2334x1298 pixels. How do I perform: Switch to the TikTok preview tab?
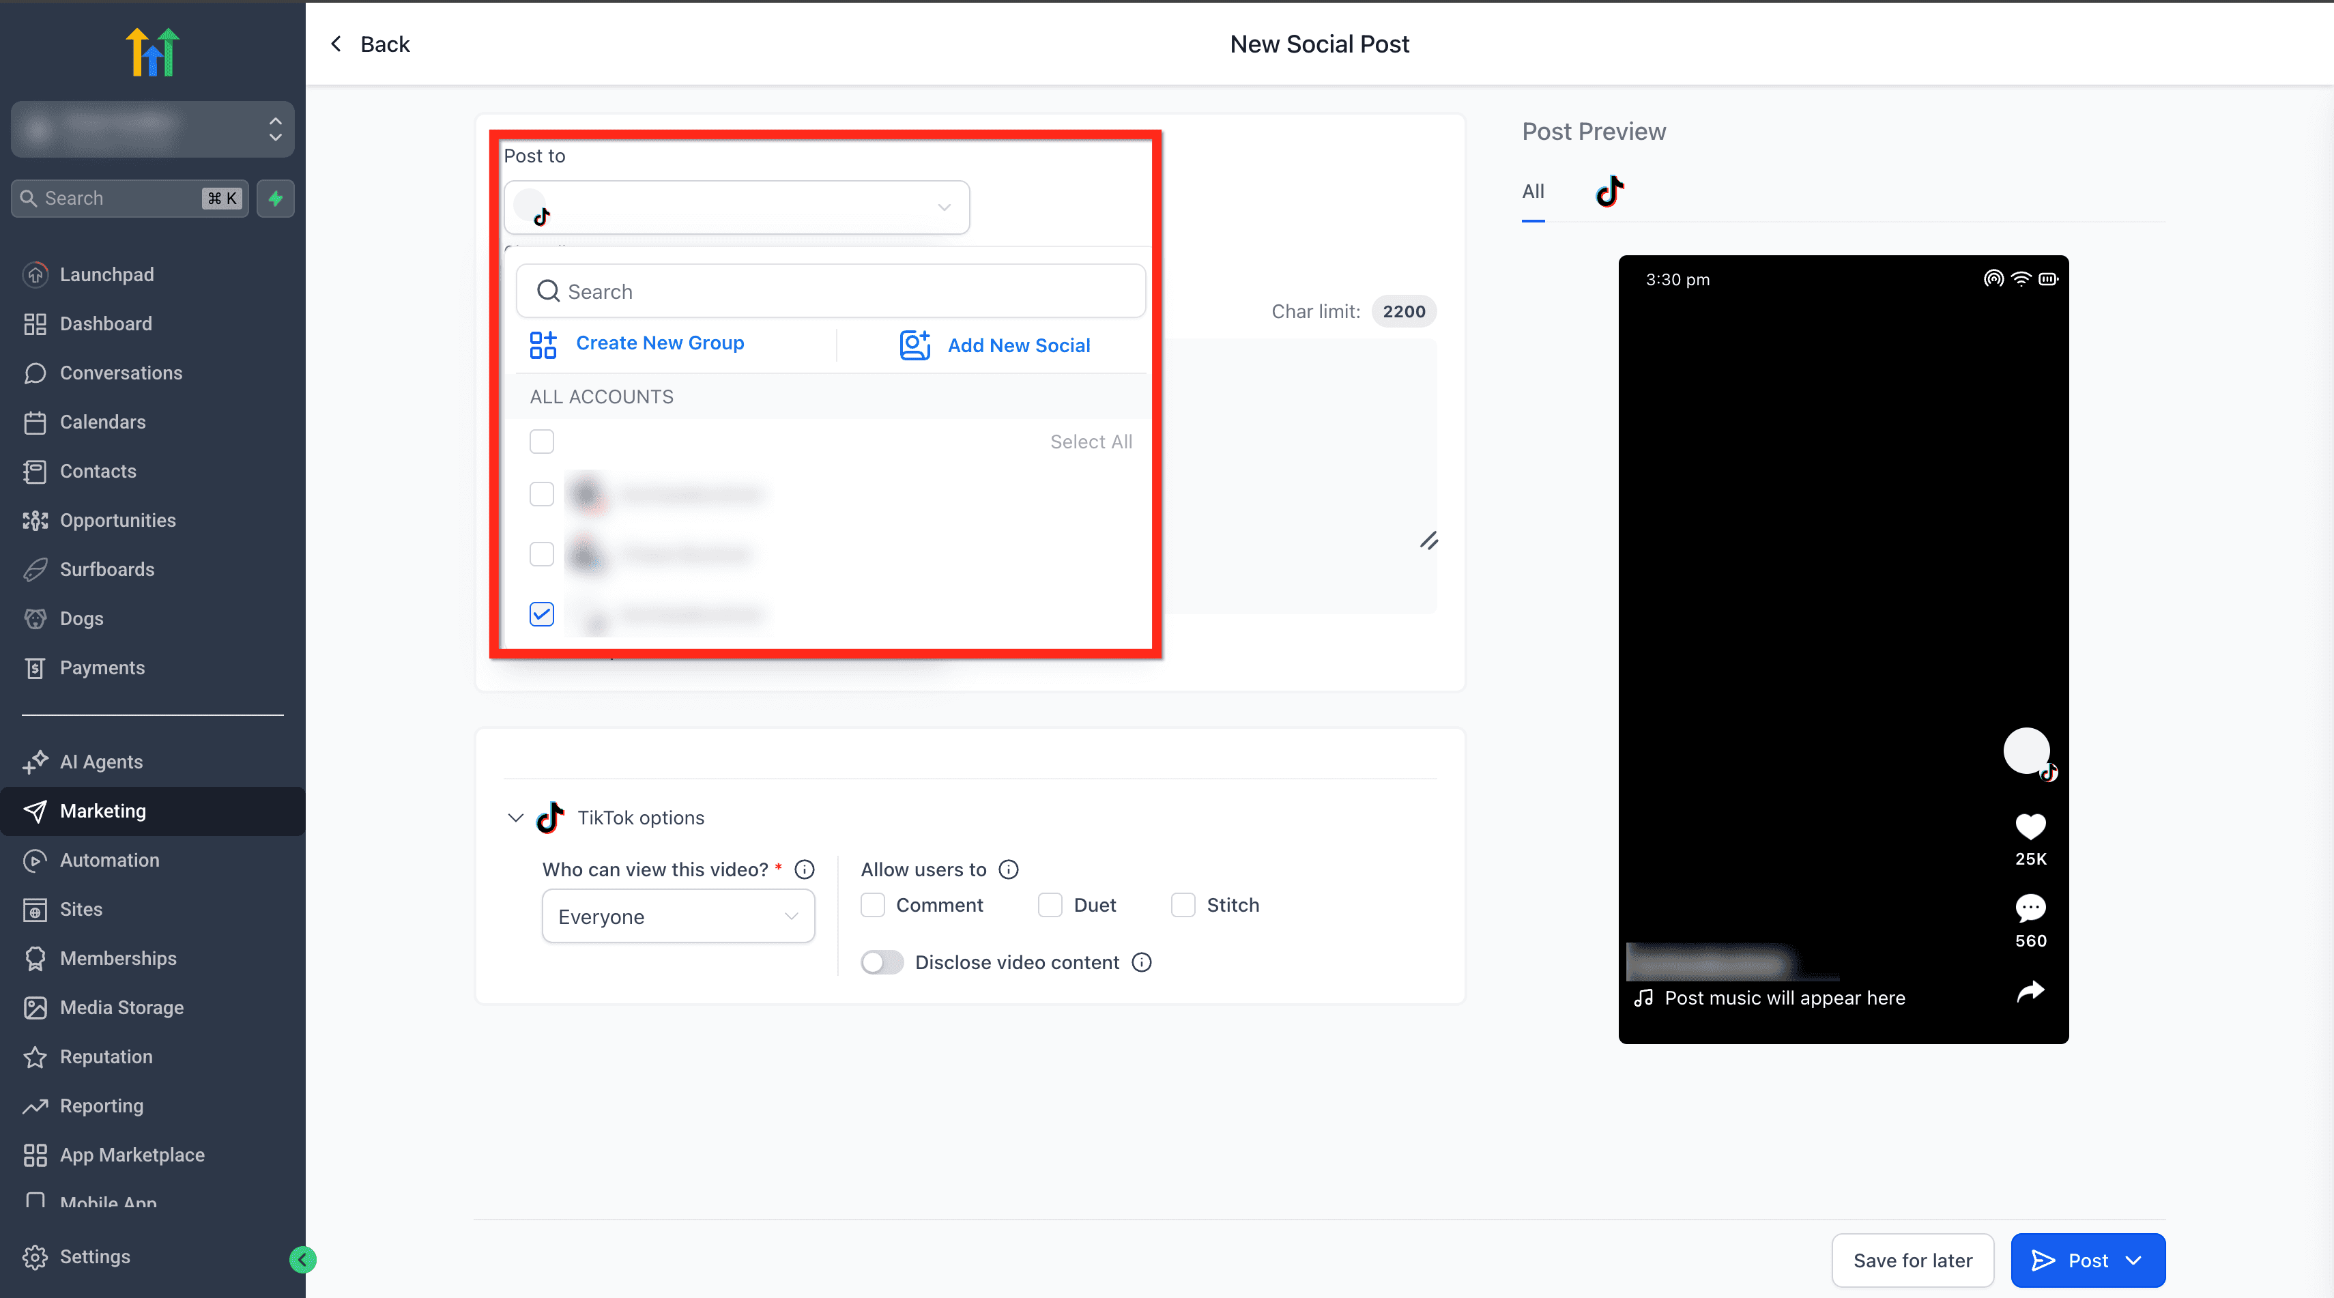pyautogui.click(x=1609, y=192)
